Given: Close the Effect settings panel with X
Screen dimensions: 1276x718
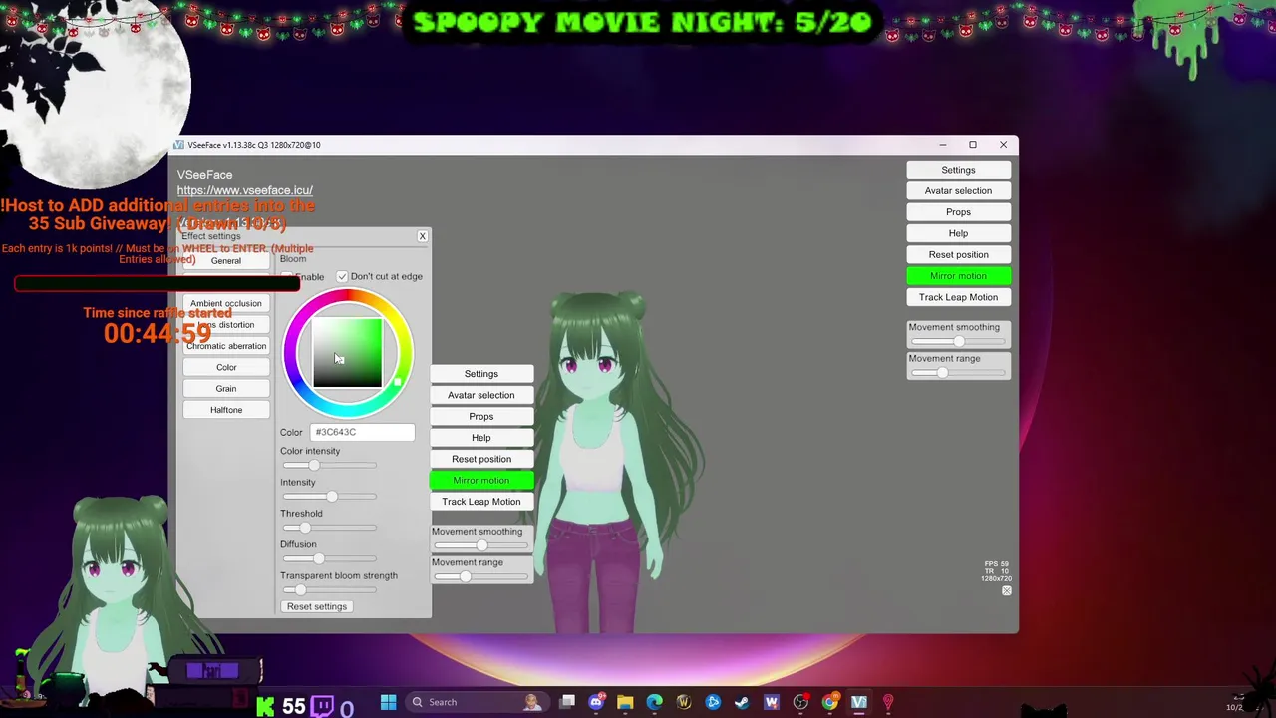Looking at the screenshot, I should [422, 236].
